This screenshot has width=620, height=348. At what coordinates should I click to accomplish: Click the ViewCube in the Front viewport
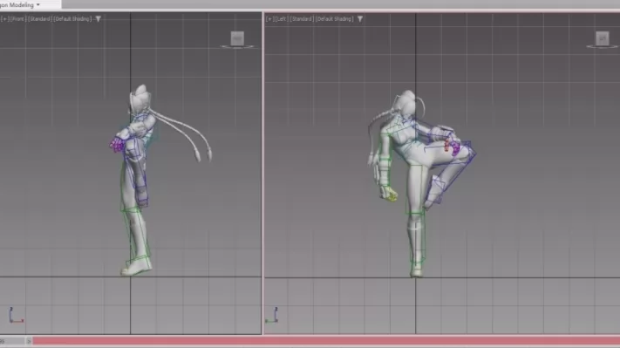pyautogui.click(x=237, y=38)
